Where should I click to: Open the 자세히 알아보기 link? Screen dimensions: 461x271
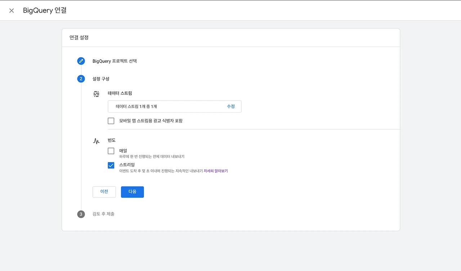pyautogui.click(x=216, y=171)
